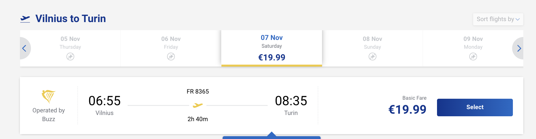Click the no-flight icon under 08 Nov
The image size is (536, 139).
tap(373, 57)
